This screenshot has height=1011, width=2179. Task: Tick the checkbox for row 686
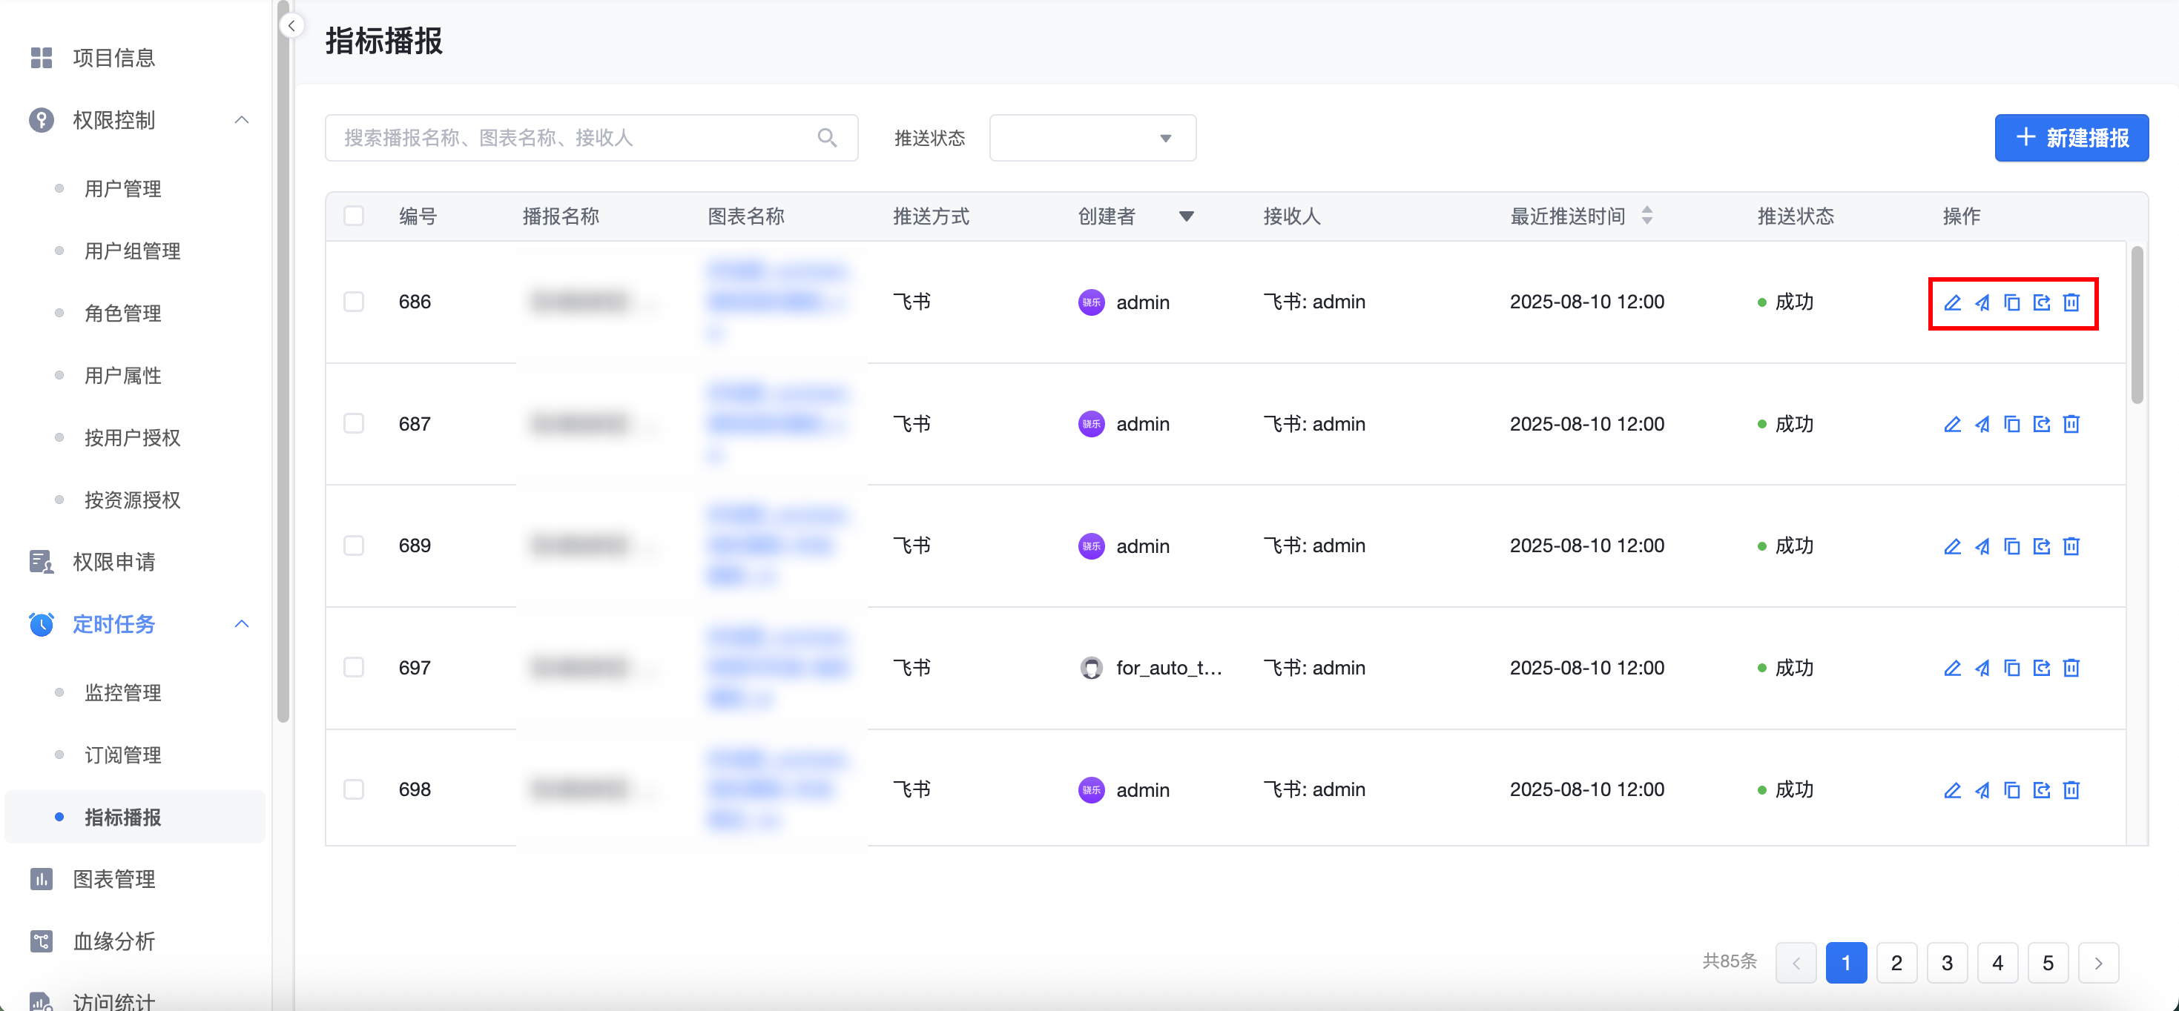tap(354, 302)
